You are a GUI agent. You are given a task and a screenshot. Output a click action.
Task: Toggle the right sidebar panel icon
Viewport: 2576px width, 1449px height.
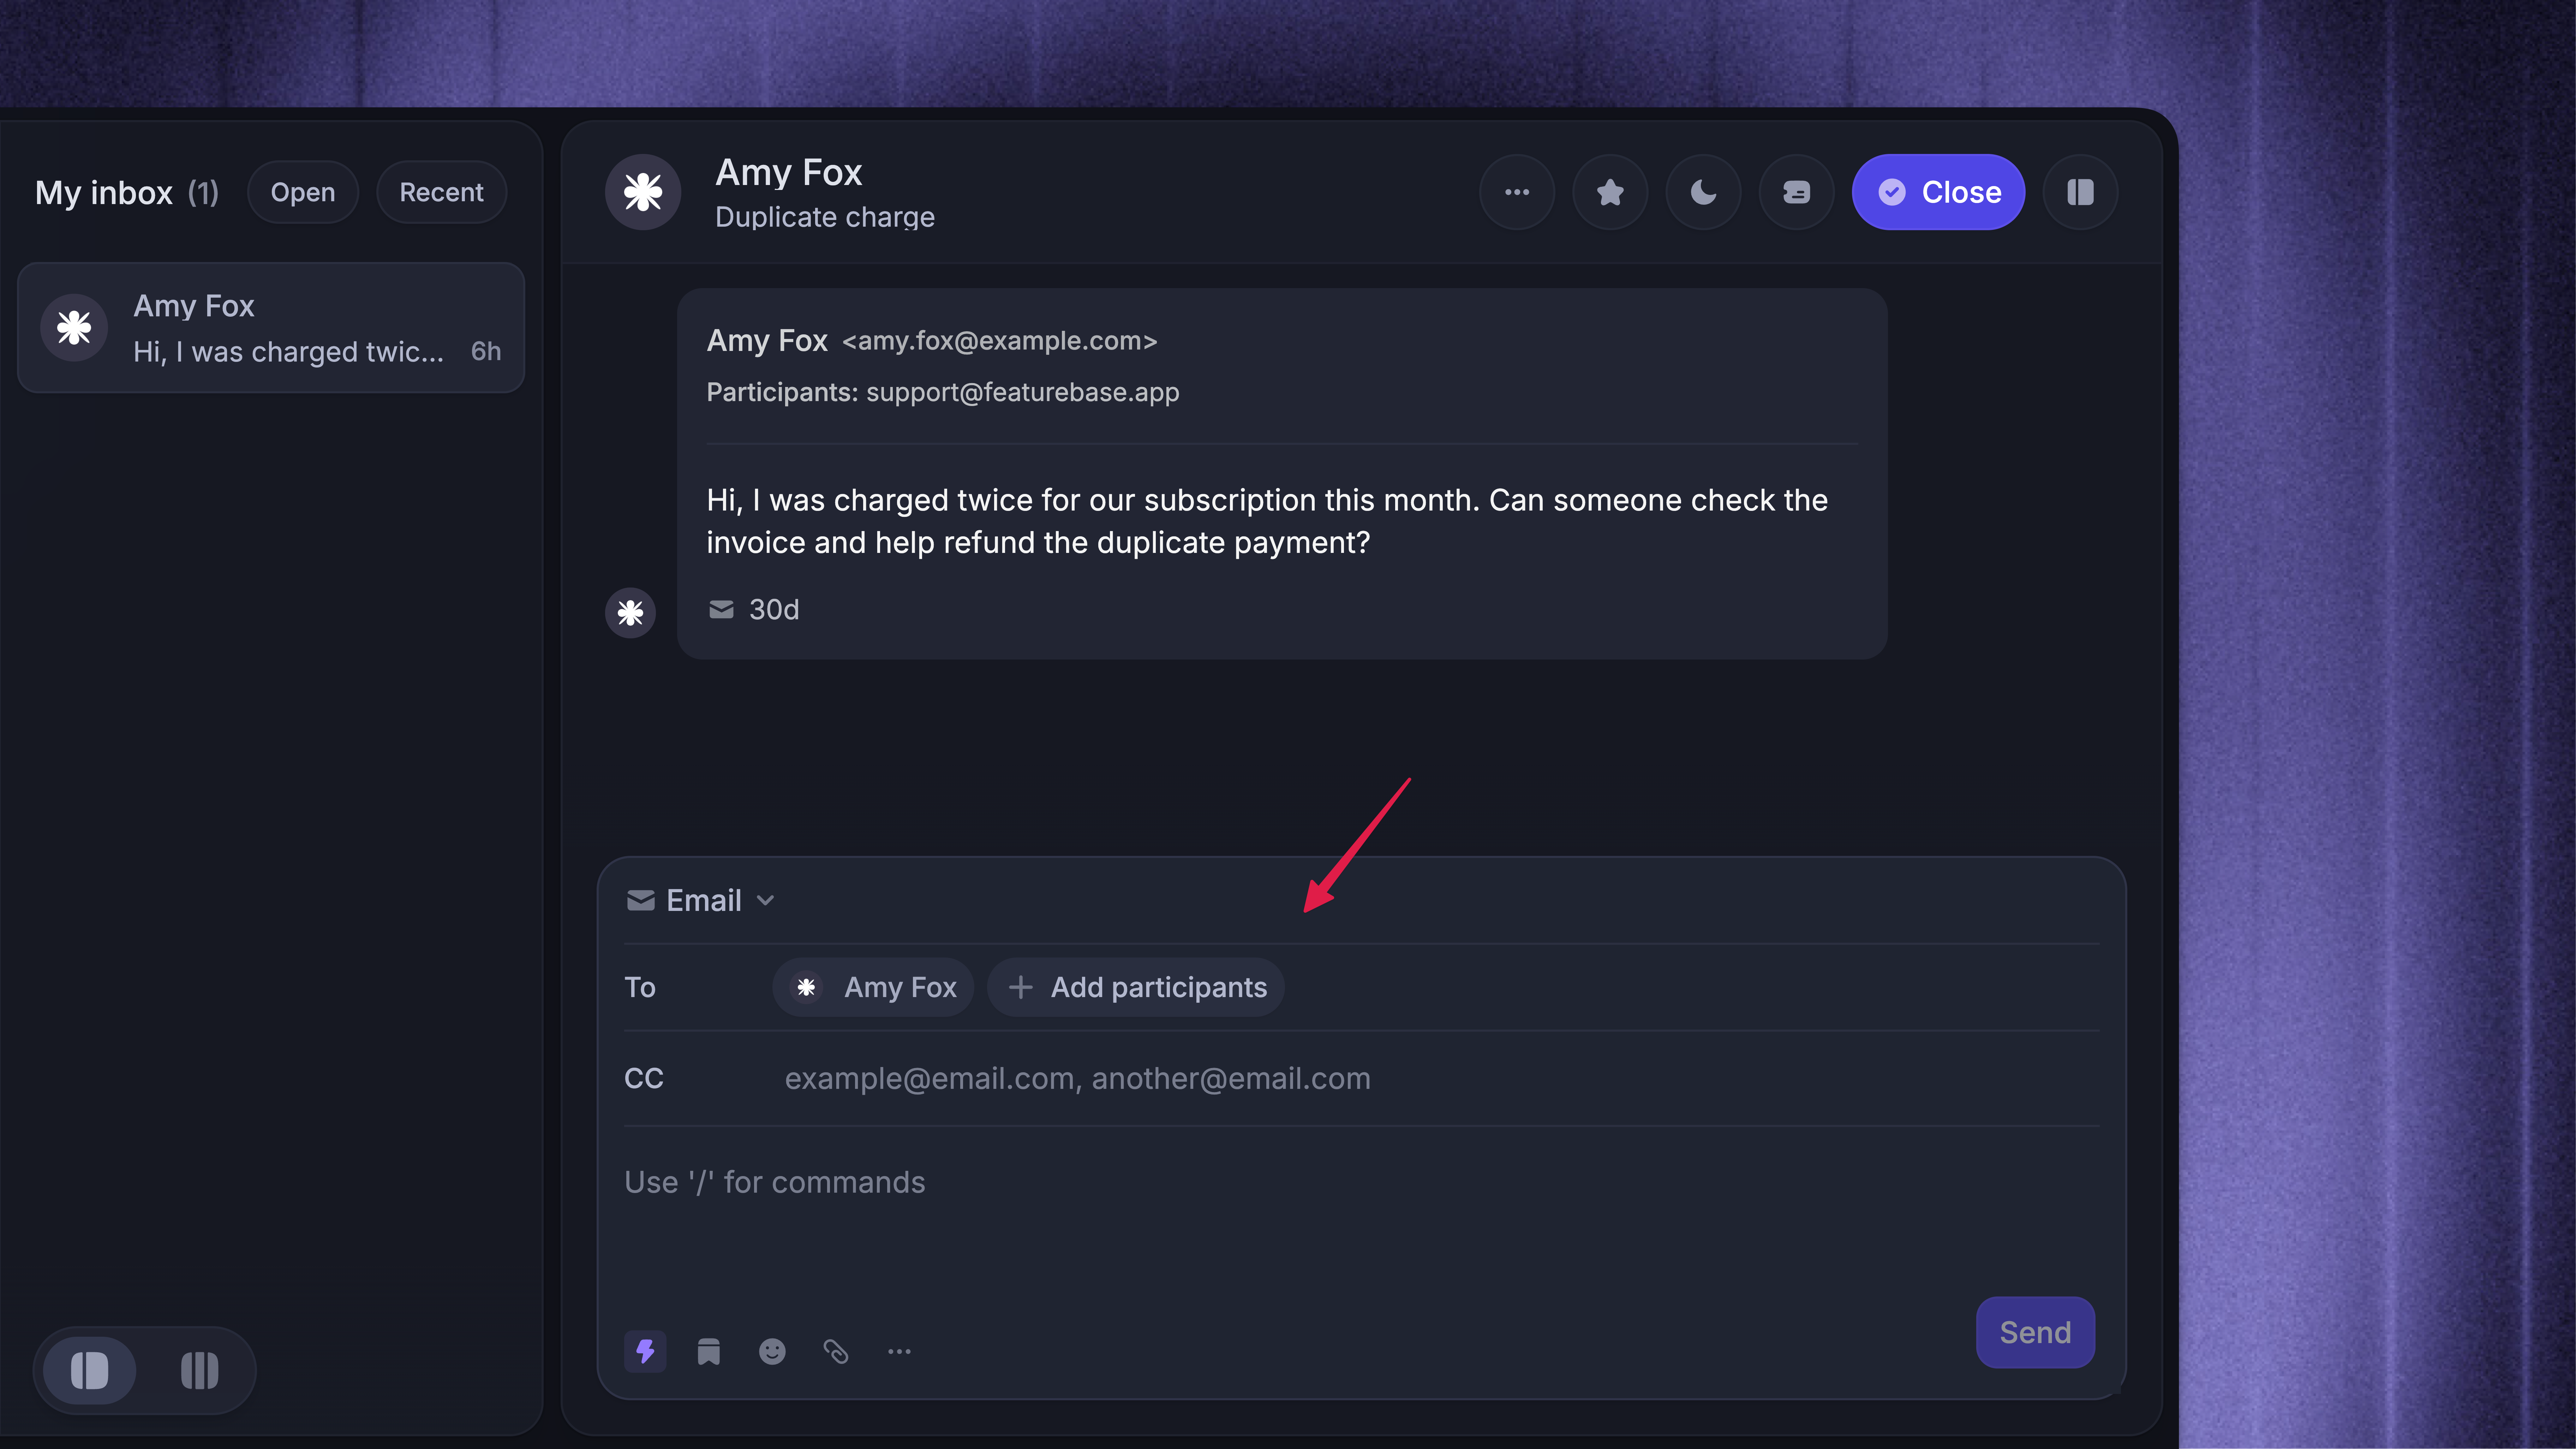[x=2080, y=192]
